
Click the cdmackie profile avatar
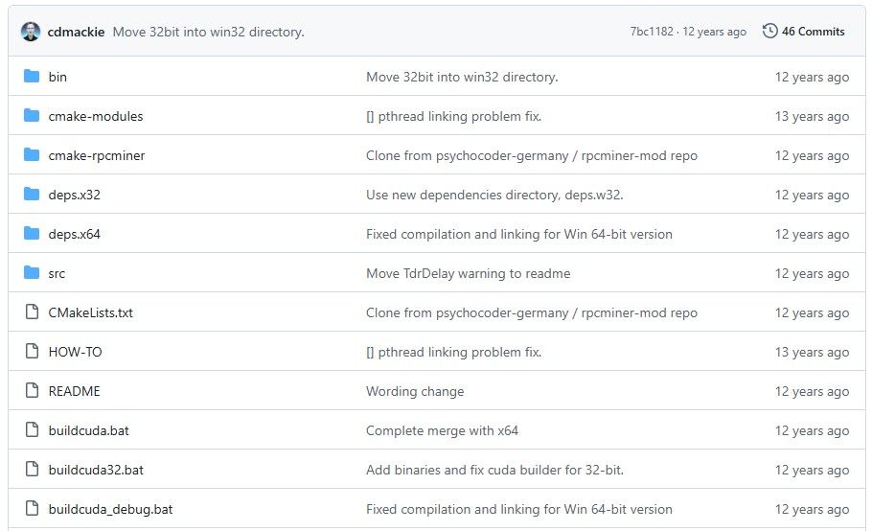31,32
